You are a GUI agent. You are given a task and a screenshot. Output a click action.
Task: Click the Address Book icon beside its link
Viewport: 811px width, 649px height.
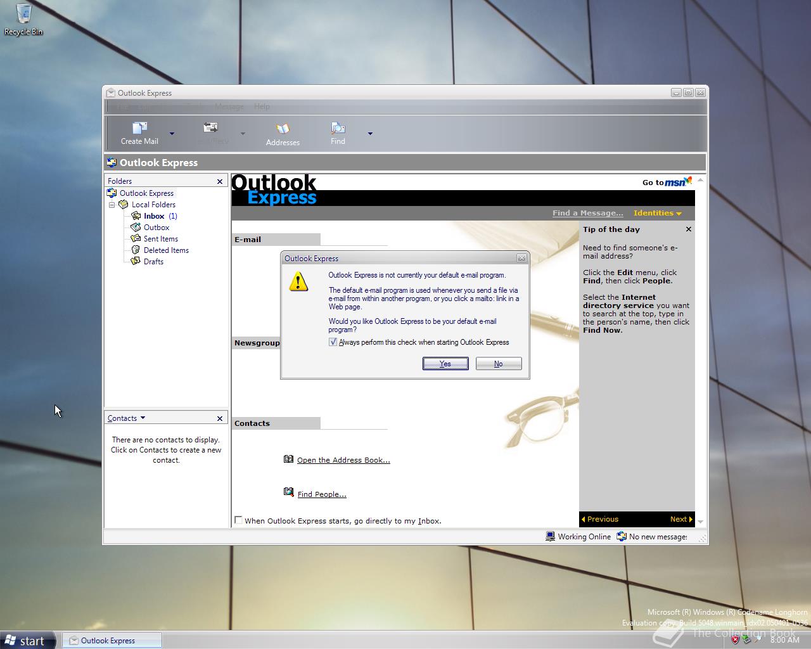click(289, 459)
